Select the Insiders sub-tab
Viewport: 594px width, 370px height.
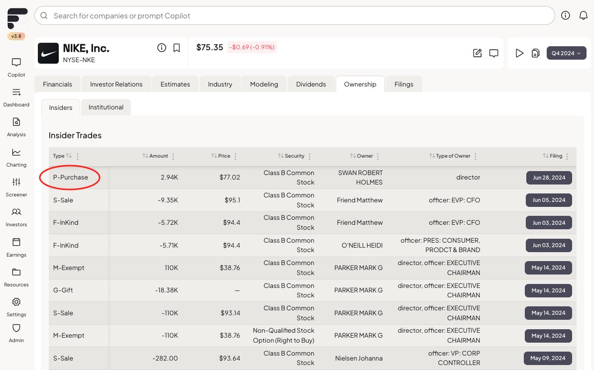click(x=61, y=107)
